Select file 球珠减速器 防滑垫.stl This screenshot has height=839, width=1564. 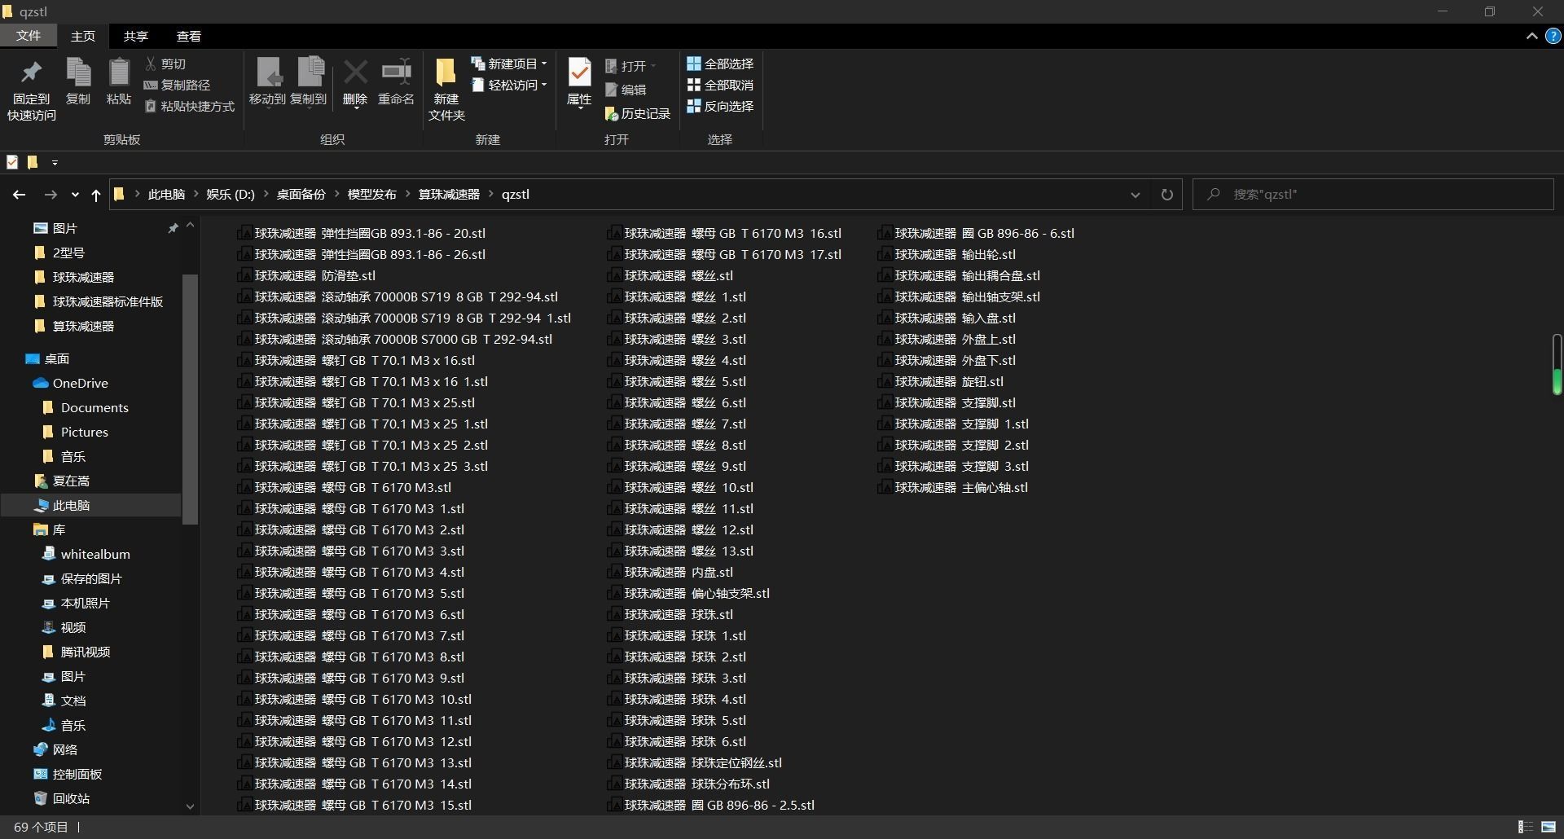pyautogui.click(x=306, y=275)
